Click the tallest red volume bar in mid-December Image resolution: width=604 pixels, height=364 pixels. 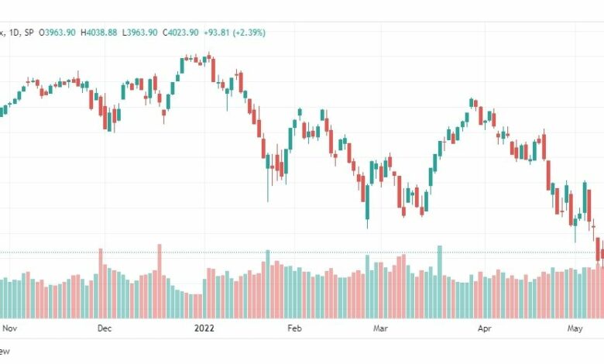click(x=160, y=281)
